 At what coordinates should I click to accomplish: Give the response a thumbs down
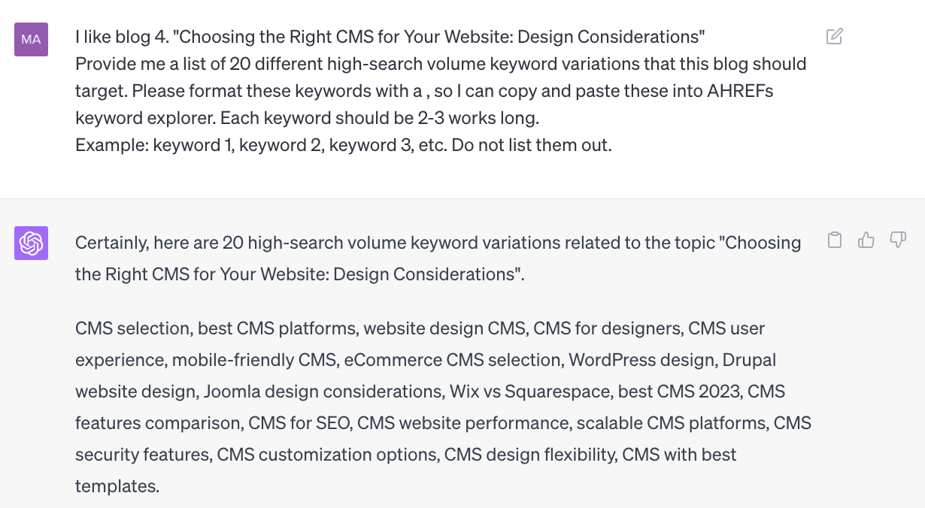(898, 240)
